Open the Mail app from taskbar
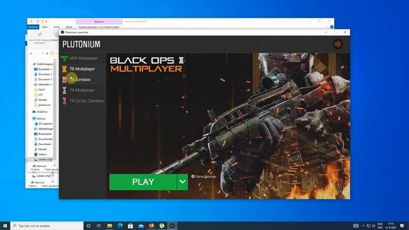This screenshot has width=409, height=230. 141,226
